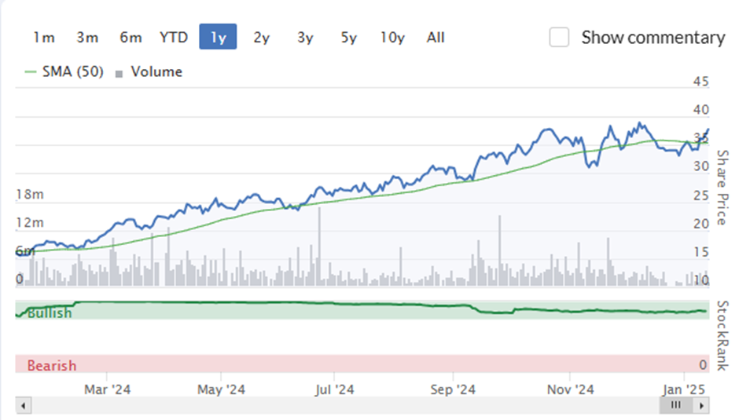Click the active 1y range button
This screenshot has height=420, width=739.
coord(218,37)
